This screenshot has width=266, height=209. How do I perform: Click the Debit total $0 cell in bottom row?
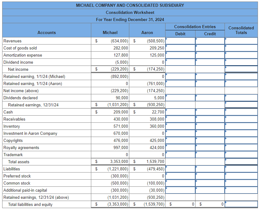click(180, 204)
